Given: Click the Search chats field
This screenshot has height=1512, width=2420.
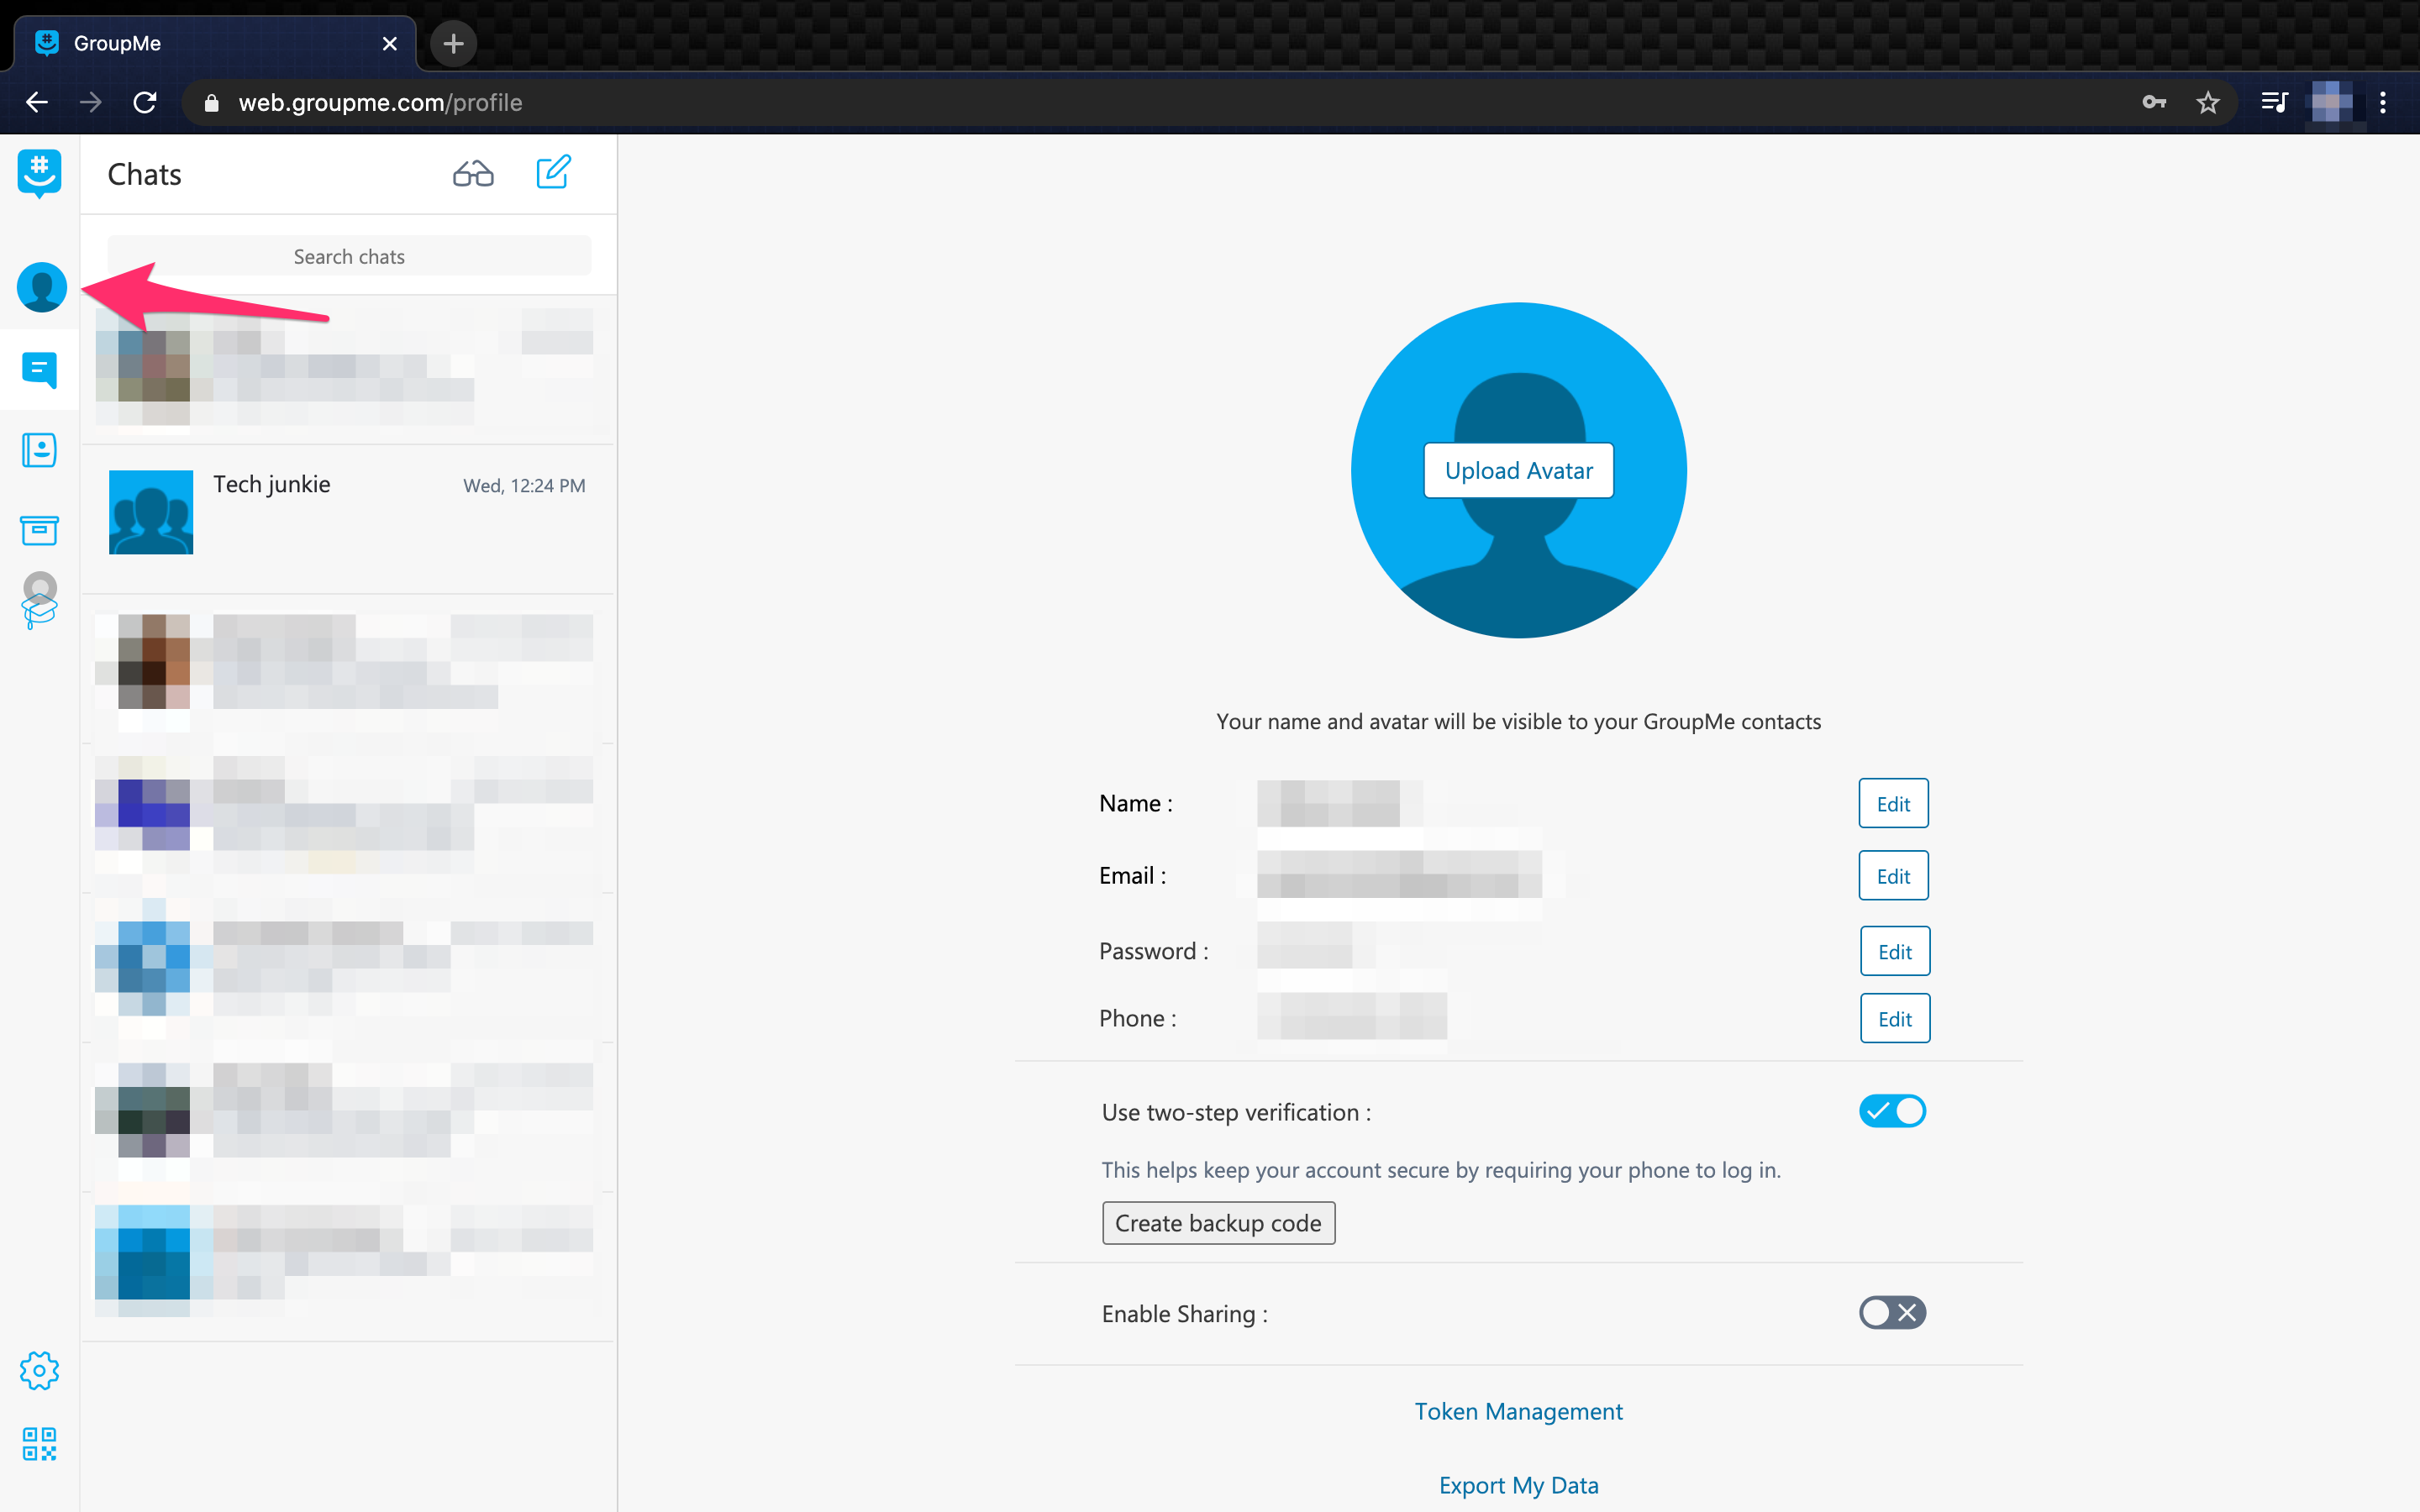Looking at the screenshot, I should click(x=348, y=256).
